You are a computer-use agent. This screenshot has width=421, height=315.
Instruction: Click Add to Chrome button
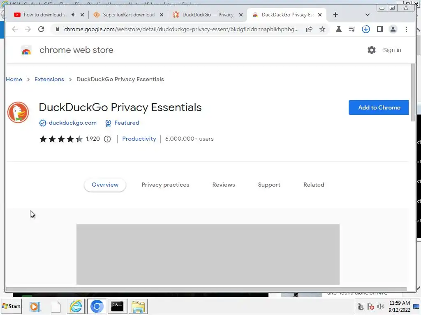[x=379, y=107]
